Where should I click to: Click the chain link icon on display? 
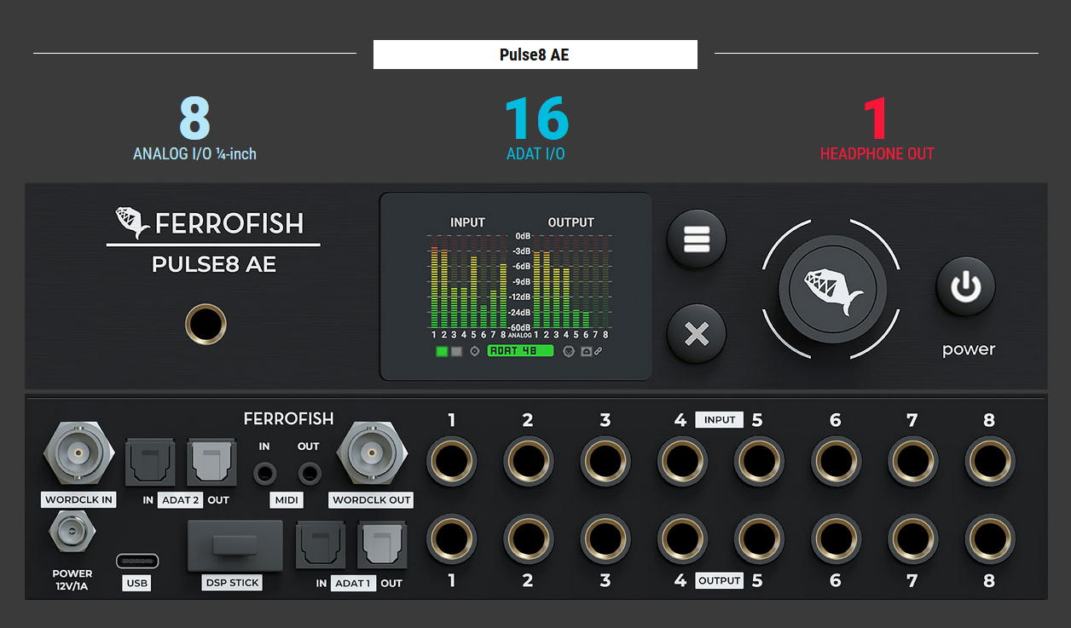599,351
